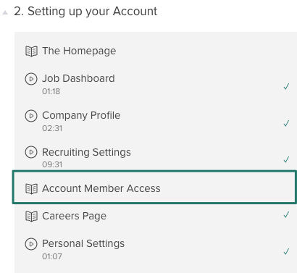Go to the Careers Page lesson
Viewport: 297px width, 273px height.
pyautogui.click(x=74, y=217)
